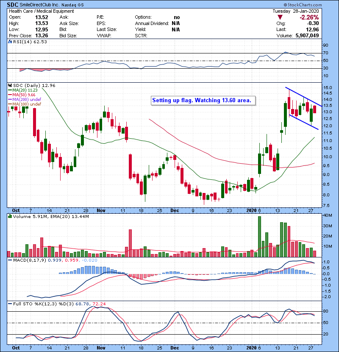
Task: Click the Volume value 5,907,049
Action: (x=307, y=36)
